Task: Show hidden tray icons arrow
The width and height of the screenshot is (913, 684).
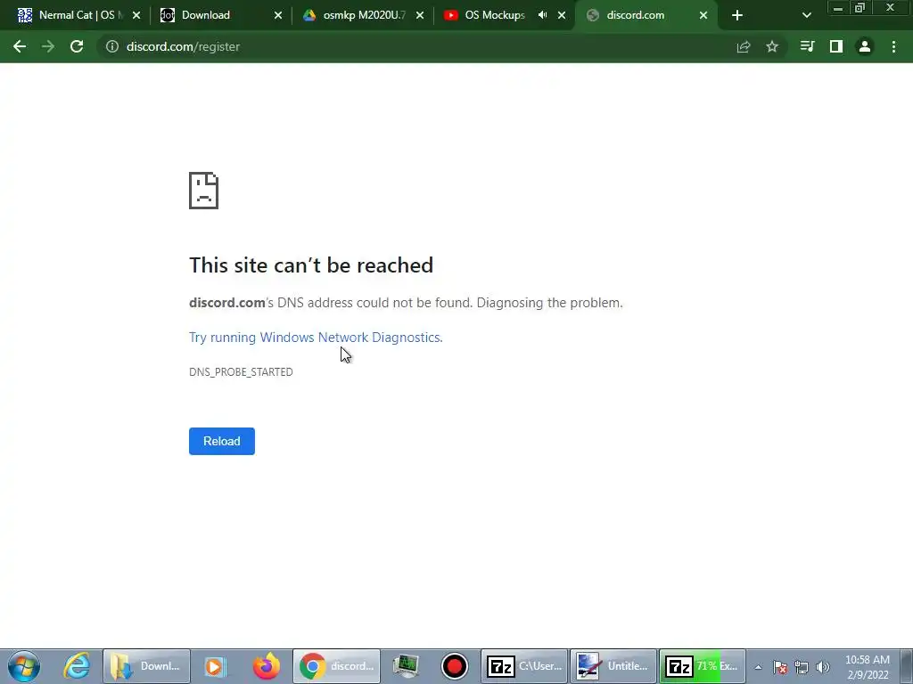Action: pos(758,668)
